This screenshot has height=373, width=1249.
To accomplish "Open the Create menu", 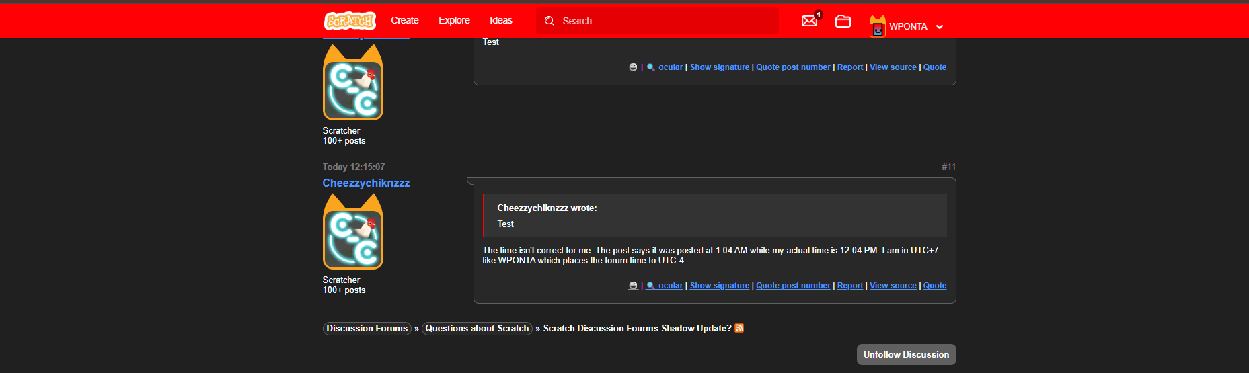I will [405, 21].
